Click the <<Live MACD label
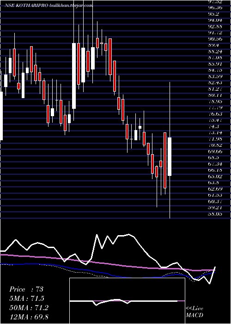231x324 pixels. pos(195,312)
